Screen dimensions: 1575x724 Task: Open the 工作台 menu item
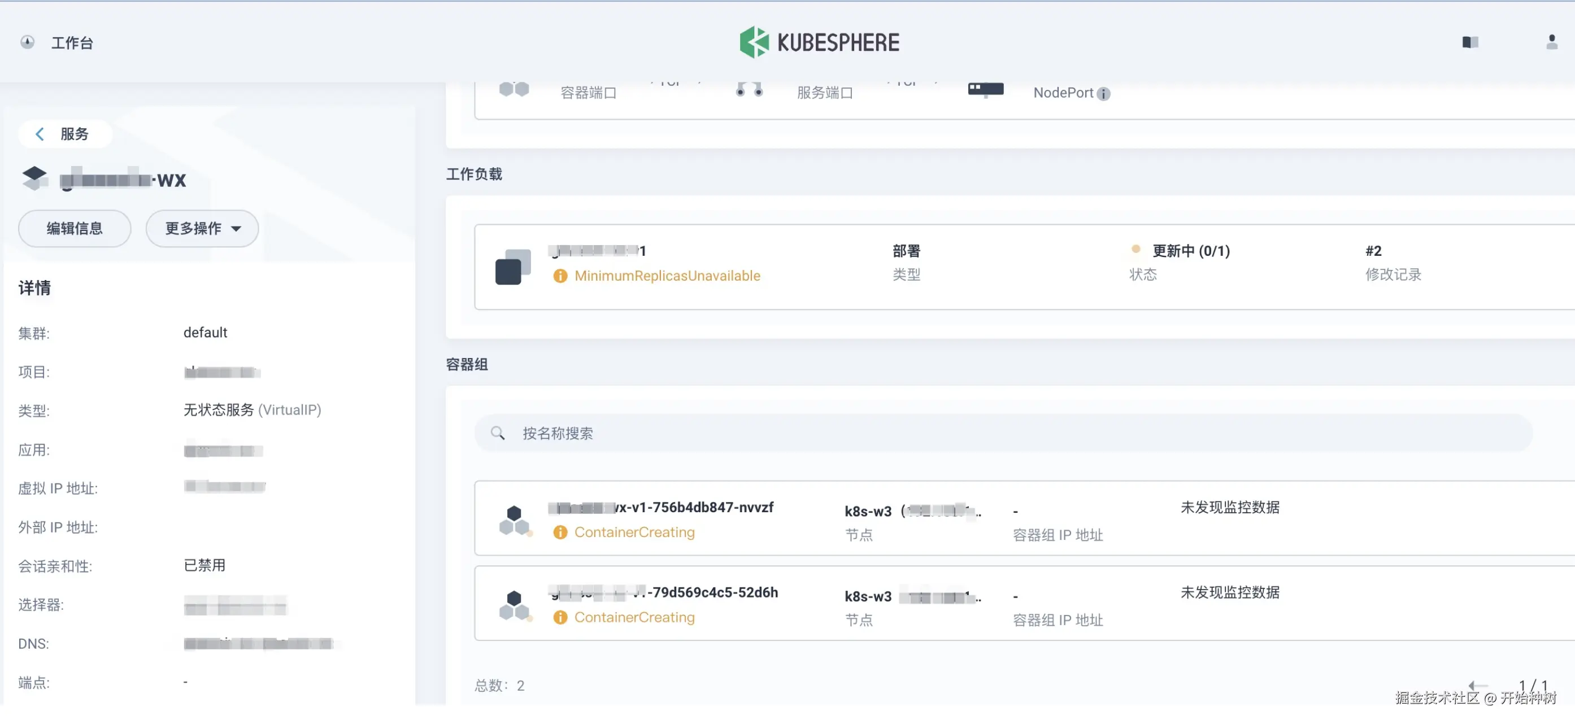point(72,43)
